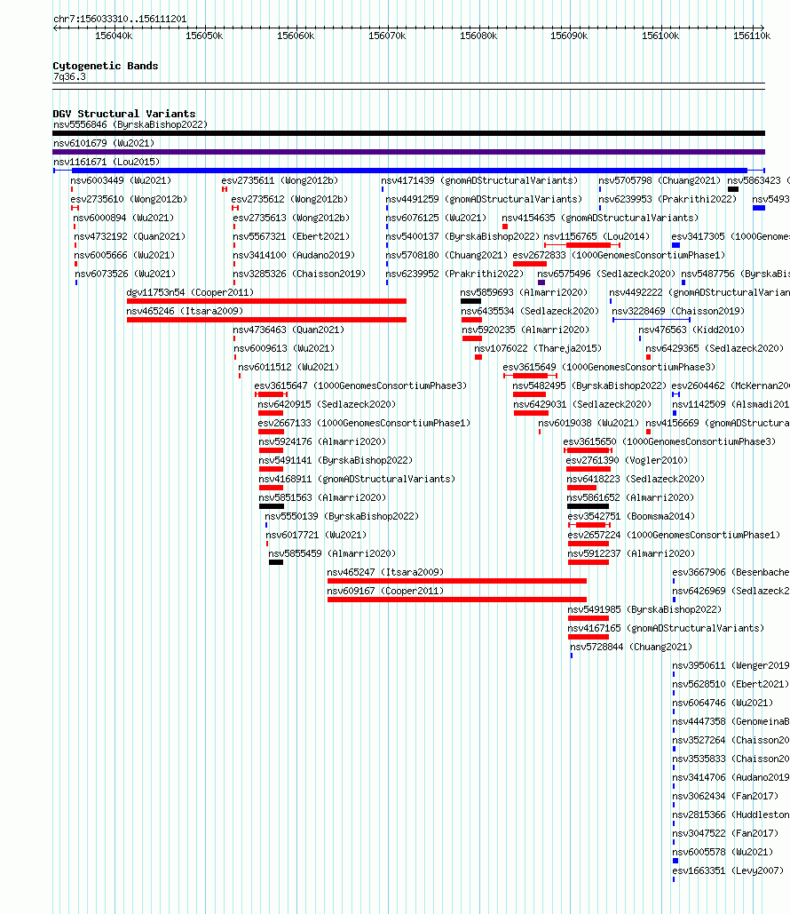Open nsv5861652 (Almarri2020) variant
This screenshot has width=790, height=914.
[x=630, y=497]
